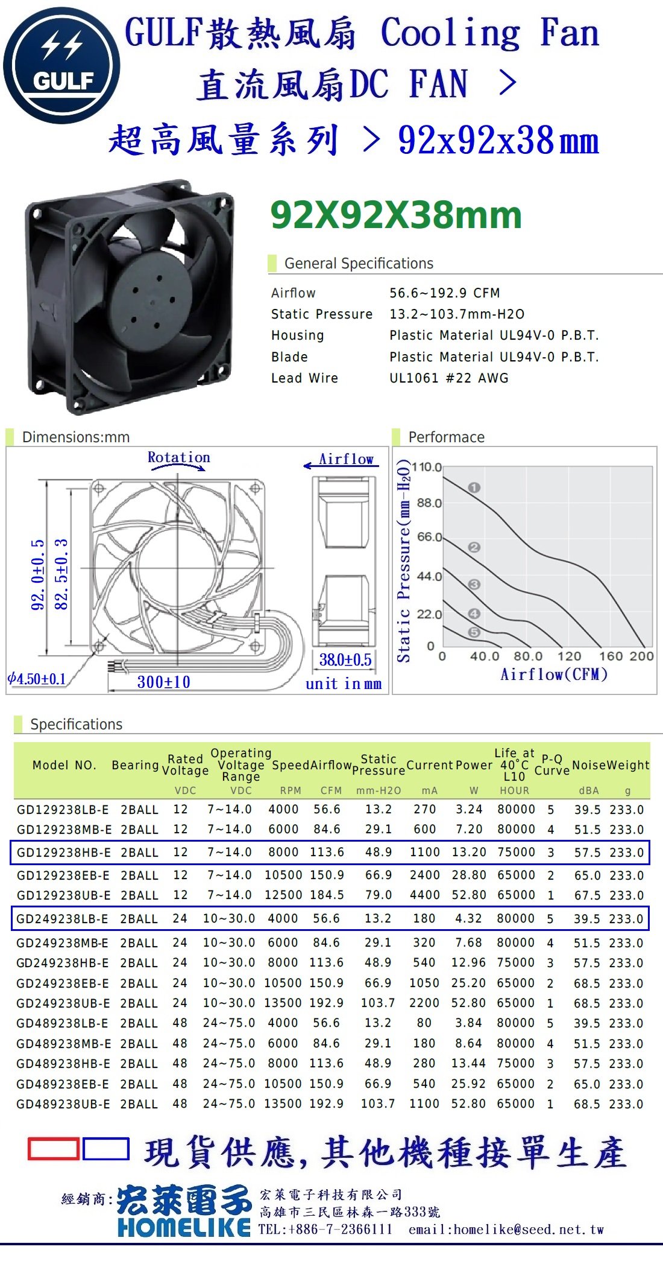Click the HOMELIKE distributor logo

click(x=184, y=1211)
